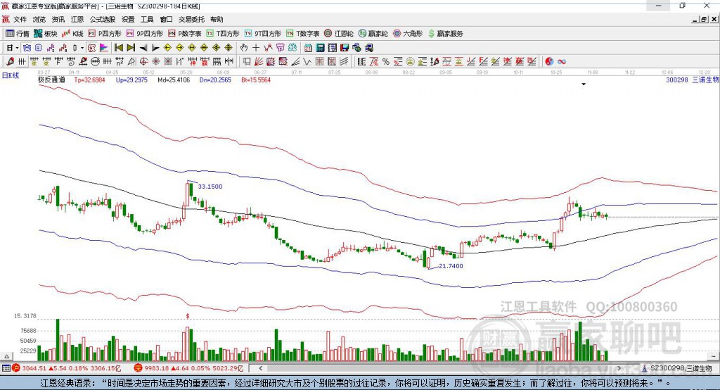Viewport: 720px width, 390px height.
Task: Open 六角形 hexagon tool
Action: click(408, 34)
